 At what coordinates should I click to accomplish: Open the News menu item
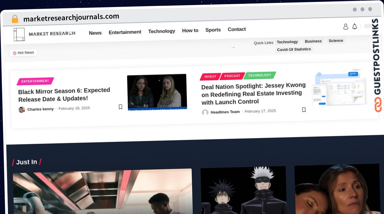coord(95,33)
